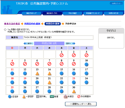
Task: Click the out-of-period icon for the 5th
Action: (25, 64)
